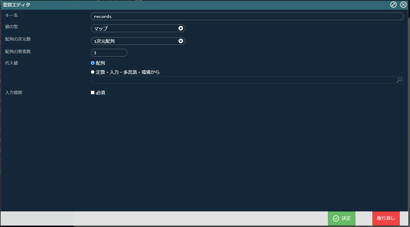The height and width of the screenshot is (227, 410).
Task: Click the 配列の要素数 label
Action: [x=18, y=52]
